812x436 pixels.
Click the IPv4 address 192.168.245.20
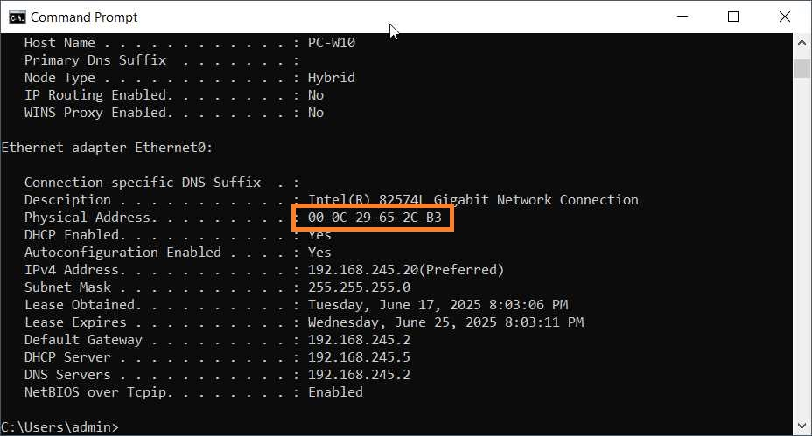point(358,270)
